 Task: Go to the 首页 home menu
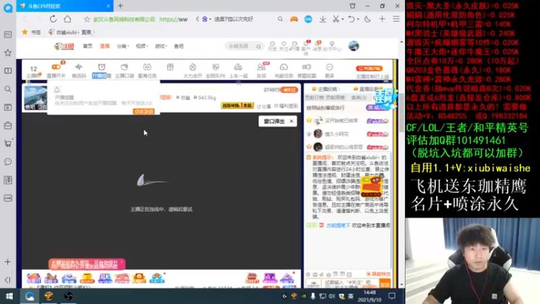pos(88,46)
